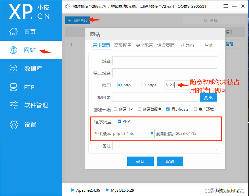Minimize the window
Screen dimensions: 249x196
click(234, 6)
